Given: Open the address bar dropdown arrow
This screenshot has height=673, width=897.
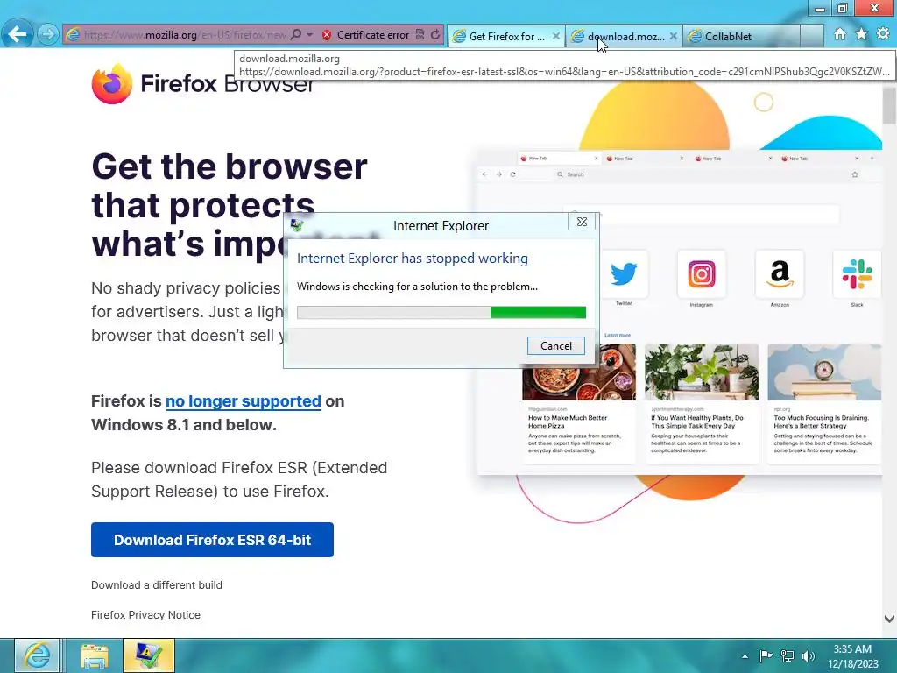Looking at the screenshot, I should tap(309, 35).
